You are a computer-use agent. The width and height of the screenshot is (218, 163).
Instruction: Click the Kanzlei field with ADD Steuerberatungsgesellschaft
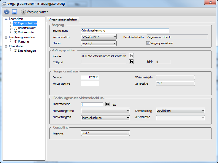(x=103, y=56)
